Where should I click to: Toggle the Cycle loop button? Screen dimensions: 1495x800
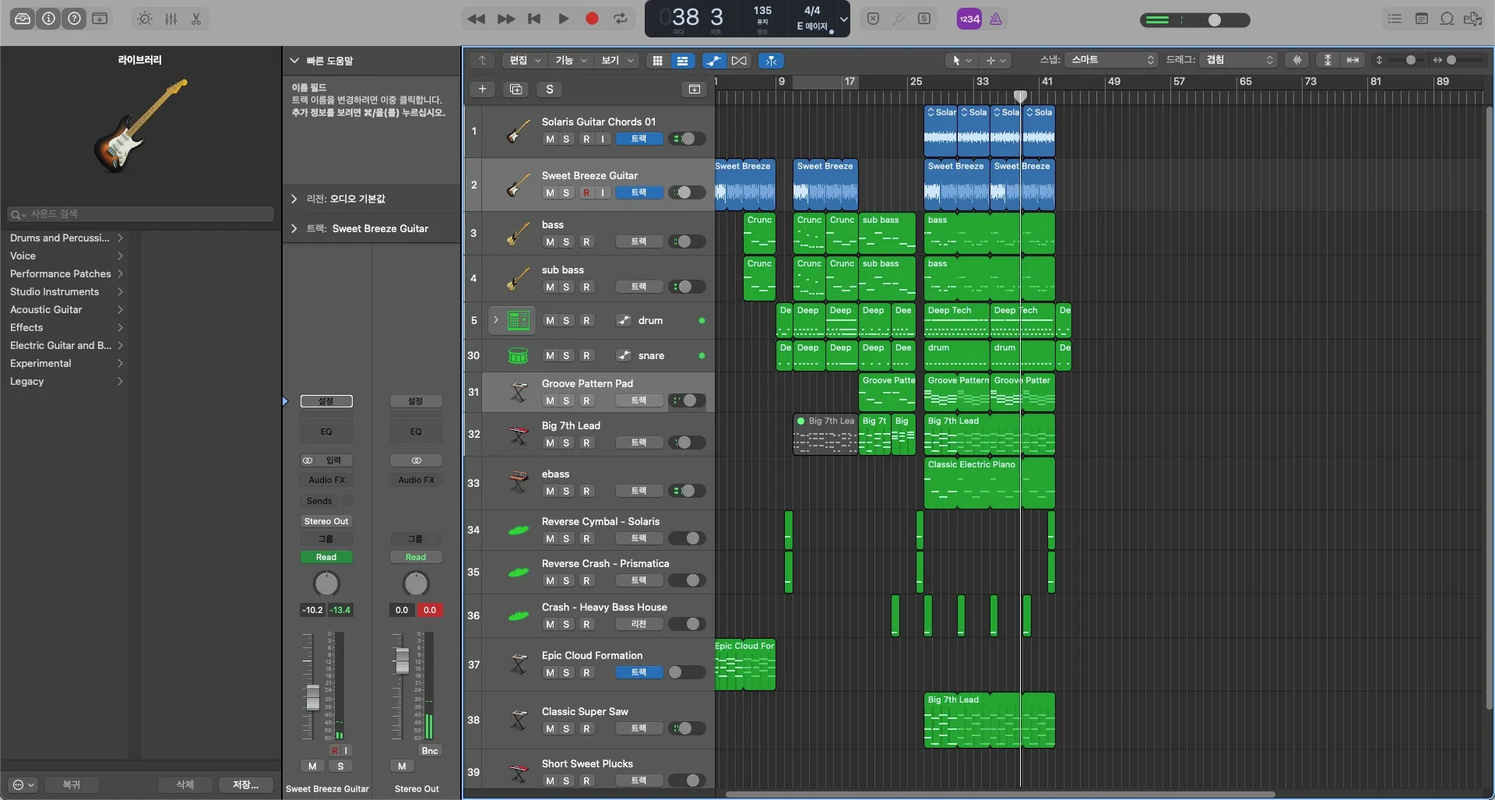[621, 19]
